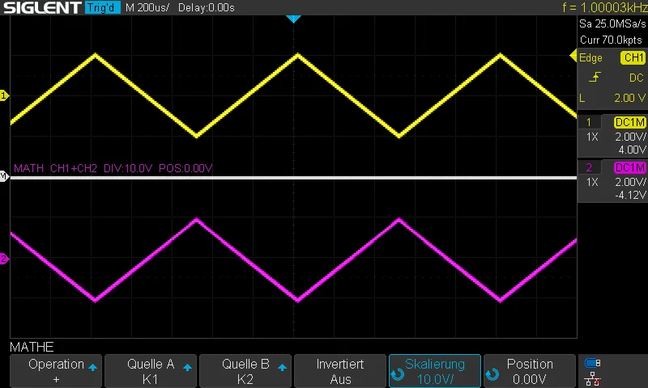The height and width of the screenshot is (388, 648).
Task: Click the white MATH trace level marker
Action: tap(4, 176)
